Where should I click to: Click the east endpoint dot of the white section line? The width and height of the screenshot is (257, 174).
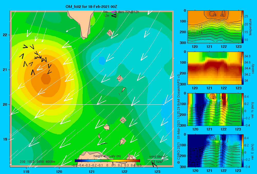click(164, 104)
